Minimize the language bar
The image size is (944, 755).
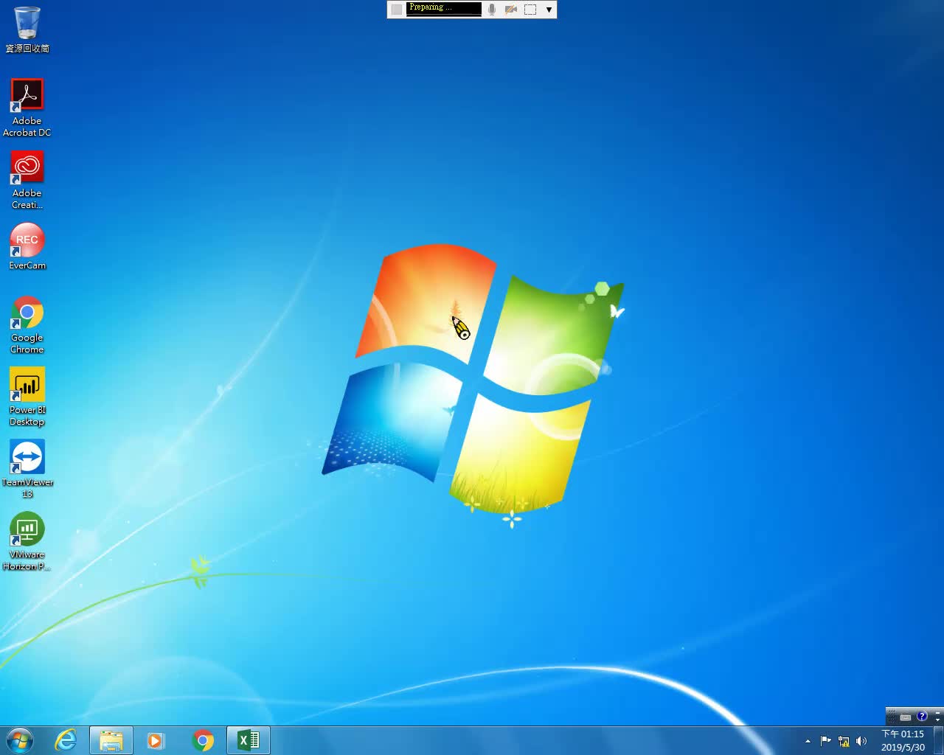(x=938, y=712)
